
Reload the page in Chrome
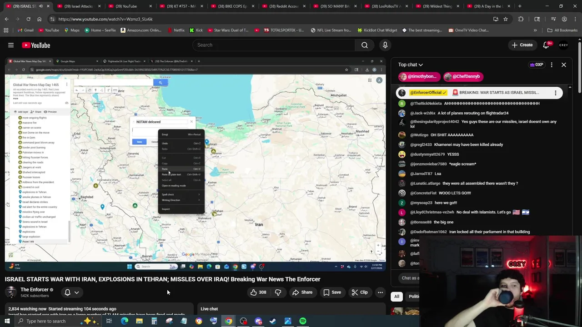click(28, 19)
